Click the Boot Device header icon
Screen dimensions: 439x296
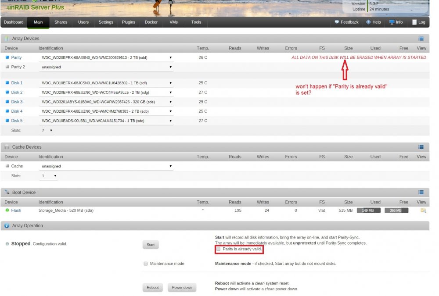(7, 192)
